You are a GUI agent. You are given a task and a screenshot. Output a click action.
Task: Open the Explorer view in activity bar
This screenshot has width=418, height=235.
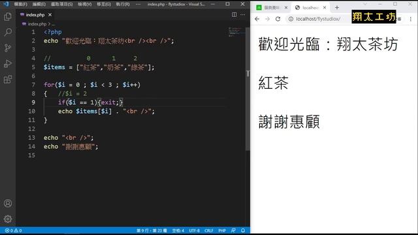click(x=8, y=16)
